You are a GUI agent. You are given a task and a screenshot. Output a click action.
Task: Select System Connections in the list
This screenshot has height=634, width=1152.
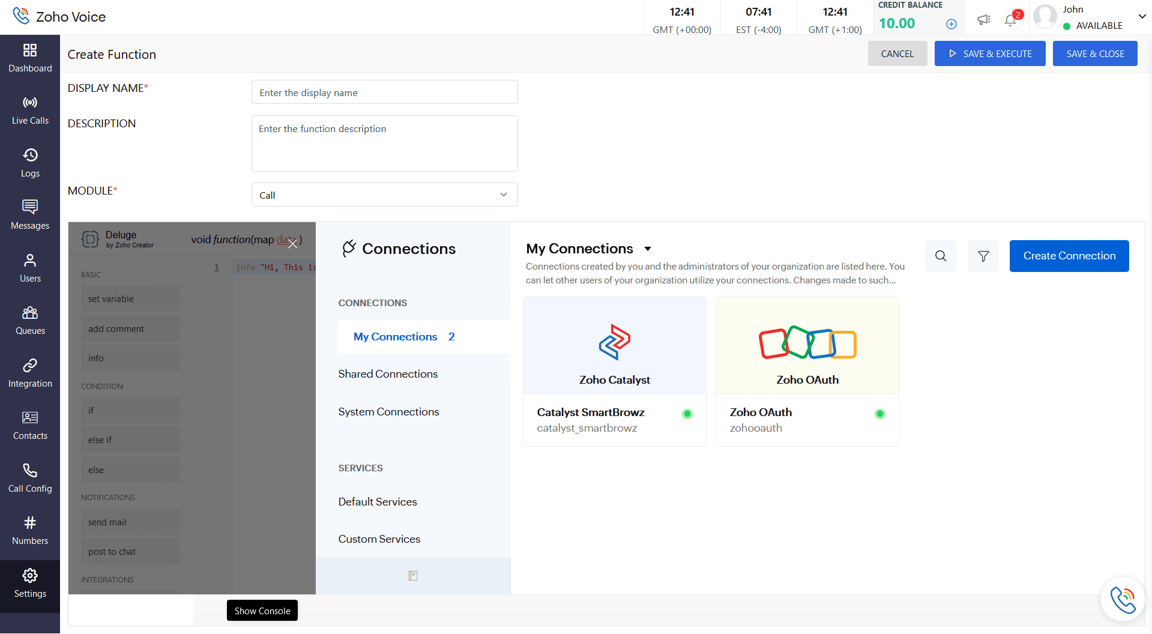tap(388, 412)
